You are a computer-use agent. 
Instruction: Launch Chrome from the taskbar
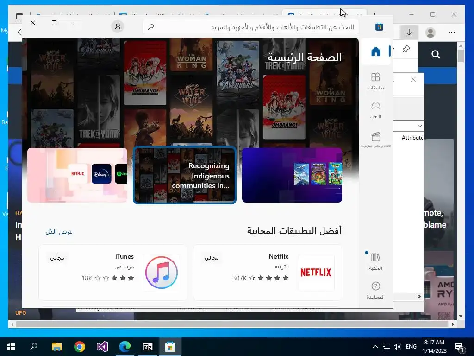click(79, 347)
